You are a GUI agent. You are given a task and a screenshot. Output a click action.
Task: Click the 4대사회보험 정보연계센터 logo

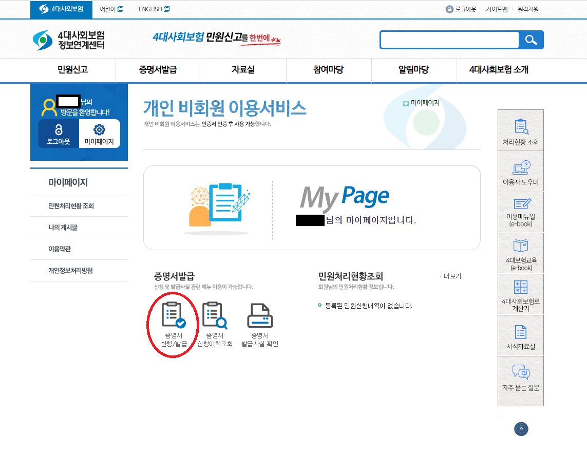pyautogui.click(x=68, y=40)
